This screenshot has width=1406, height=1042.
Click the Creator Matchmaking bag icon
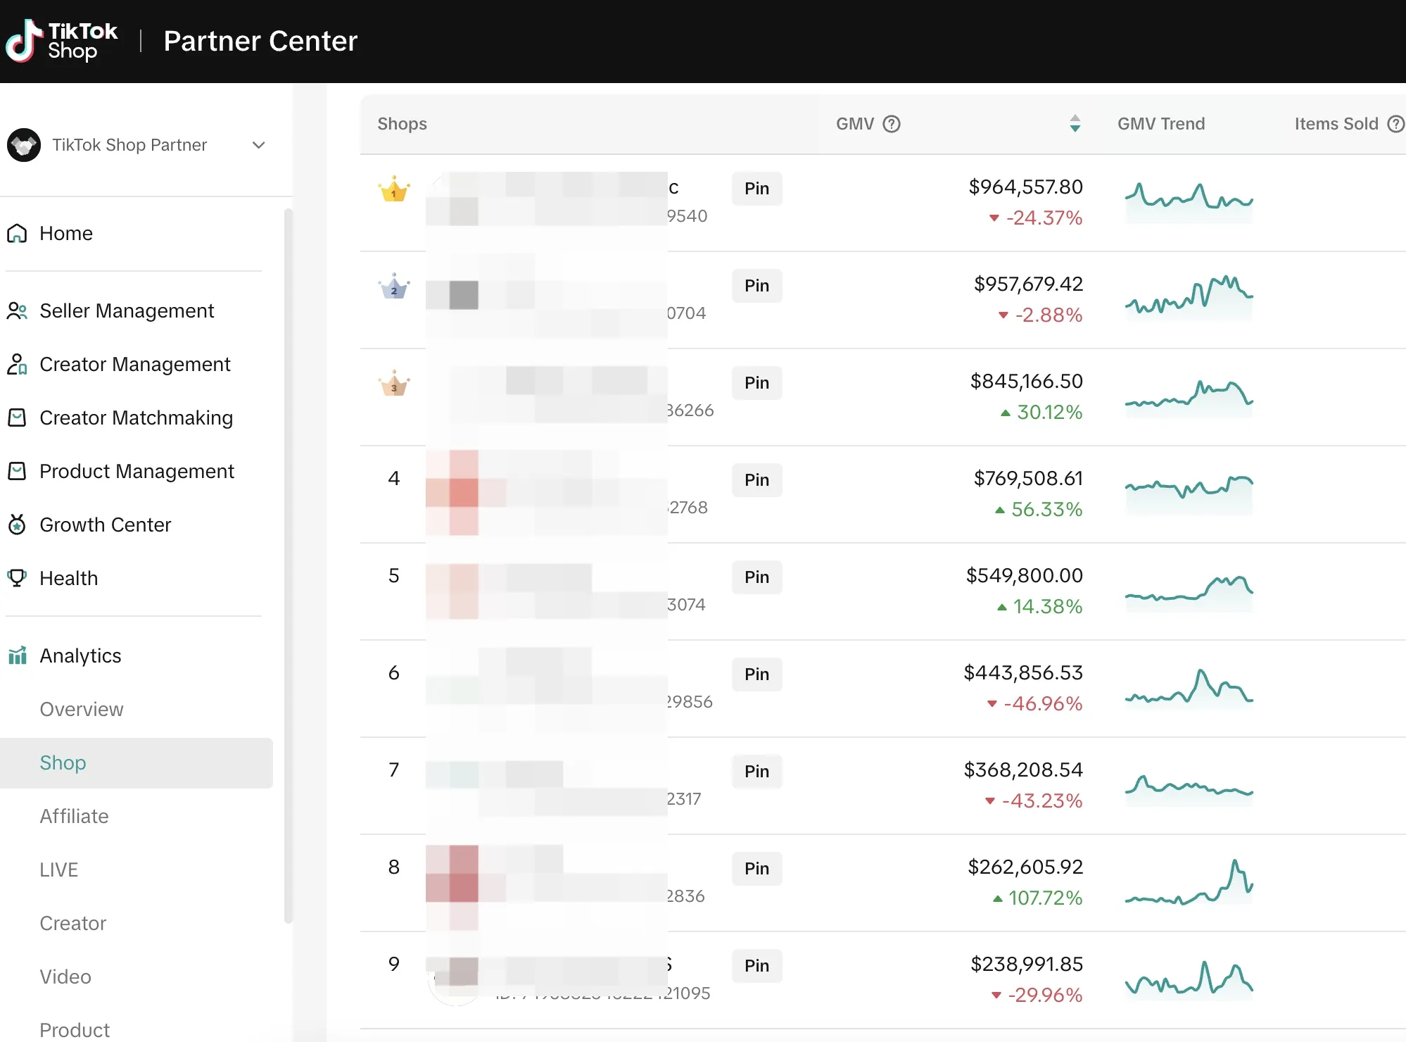tap(17, 418)
